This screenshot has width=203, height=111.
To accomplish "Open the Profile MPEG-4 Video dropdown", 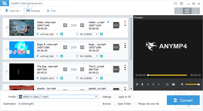I will (58, 97).
